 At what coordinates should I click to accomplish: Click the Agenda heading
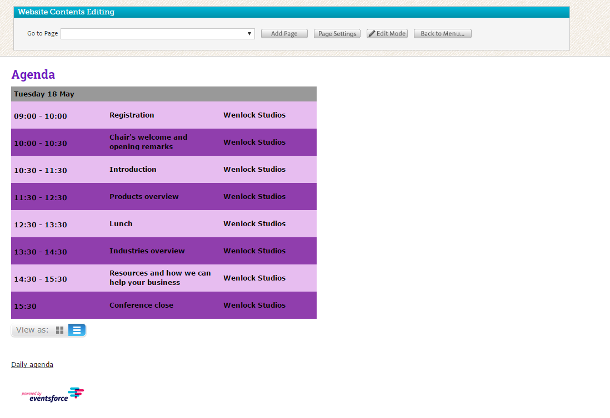pos(33,74)
